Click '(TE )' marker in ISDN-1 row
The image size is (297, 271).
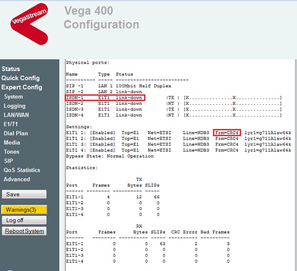173,98
